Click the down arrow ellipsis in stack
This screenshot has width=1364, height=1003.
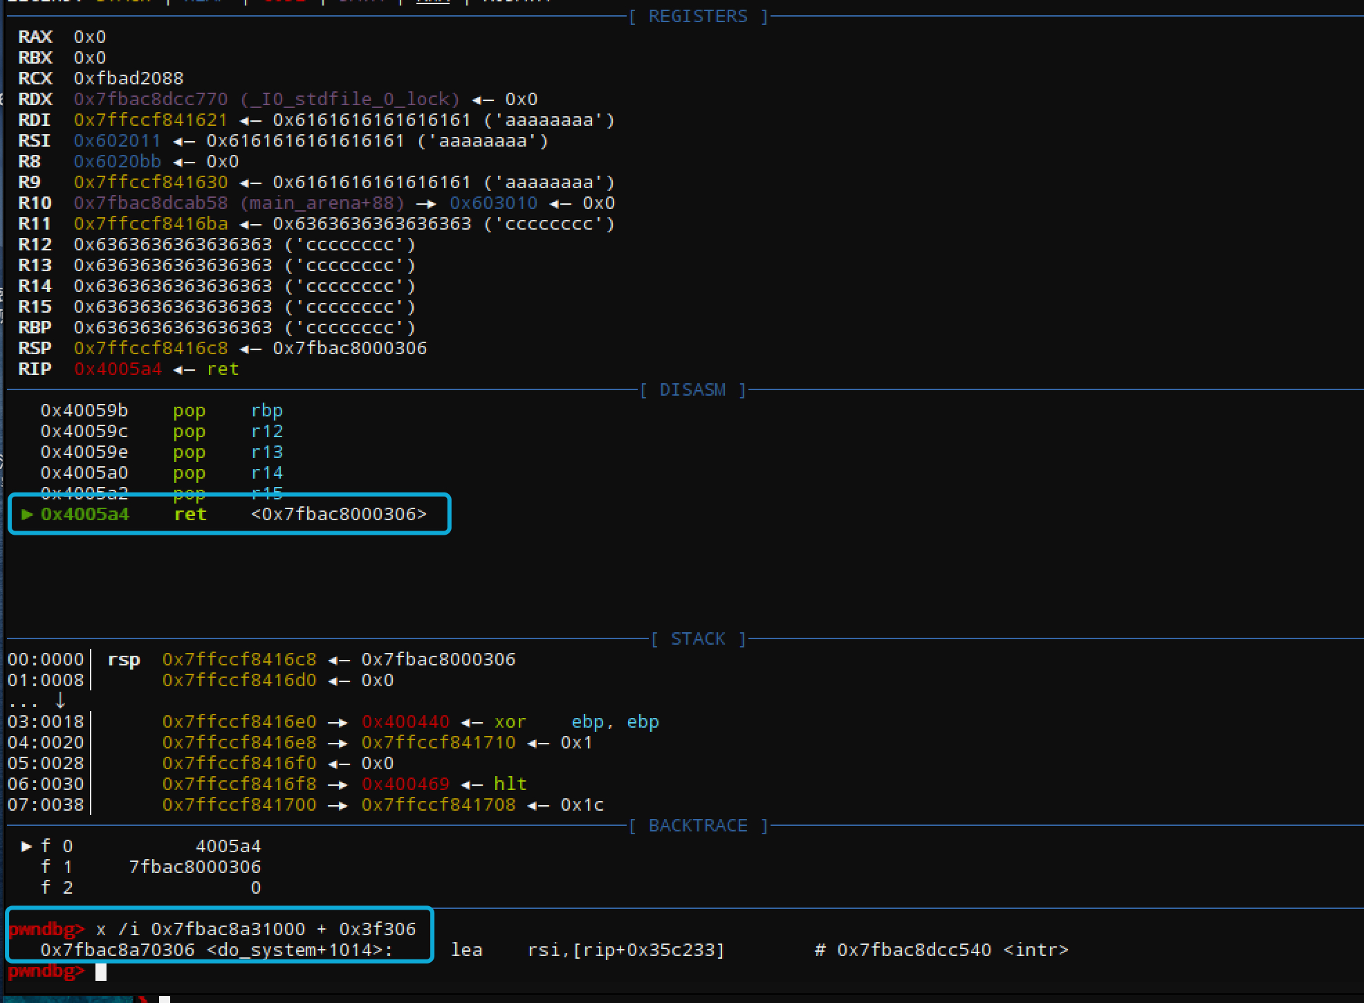coord(38,700)
